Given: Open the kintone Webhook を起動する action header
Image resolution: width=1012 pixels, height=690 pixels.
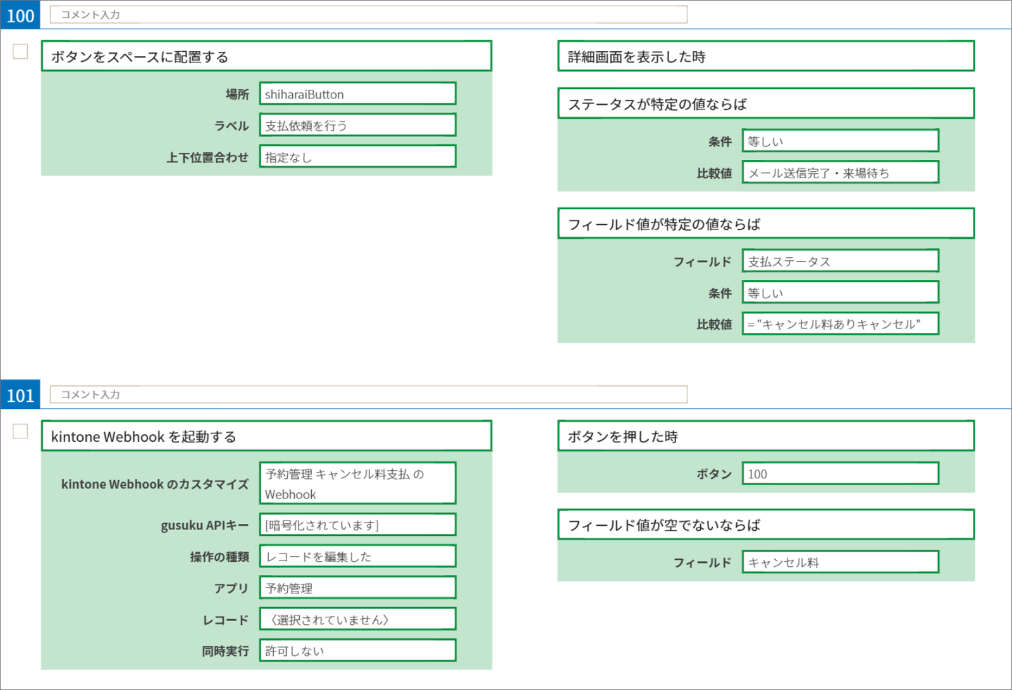Looking at the screenshot, I should click(x=266, y=436).
